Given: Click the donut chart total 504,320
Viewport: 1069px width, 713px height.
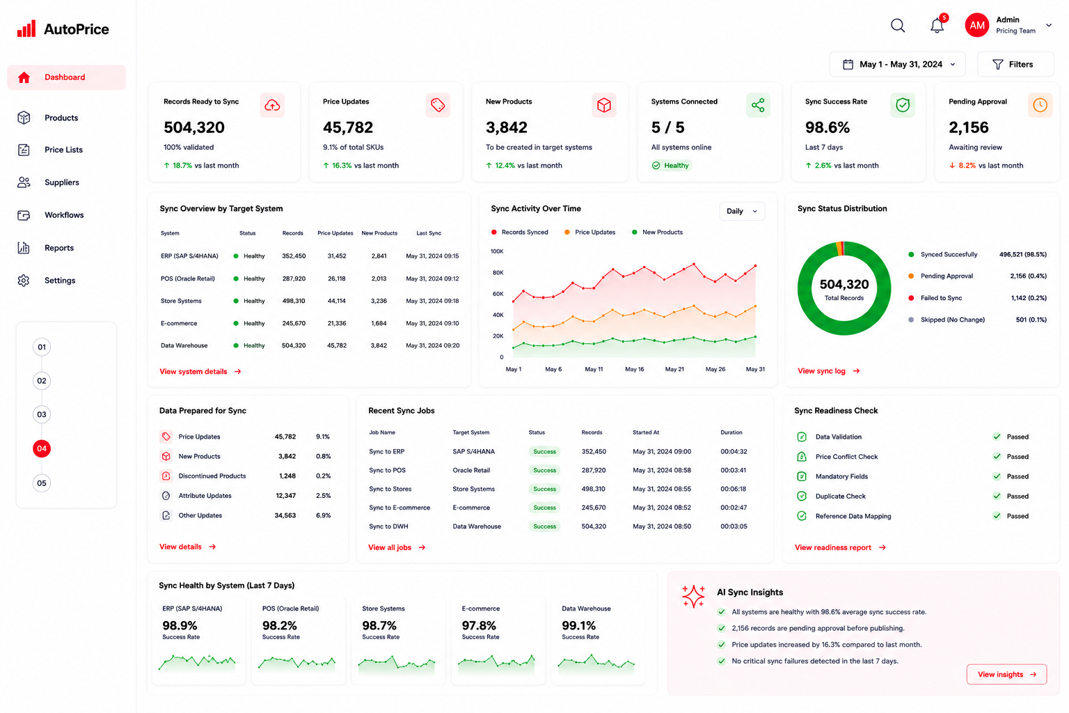Looking at the screenshot, I should tap(844, 284).
